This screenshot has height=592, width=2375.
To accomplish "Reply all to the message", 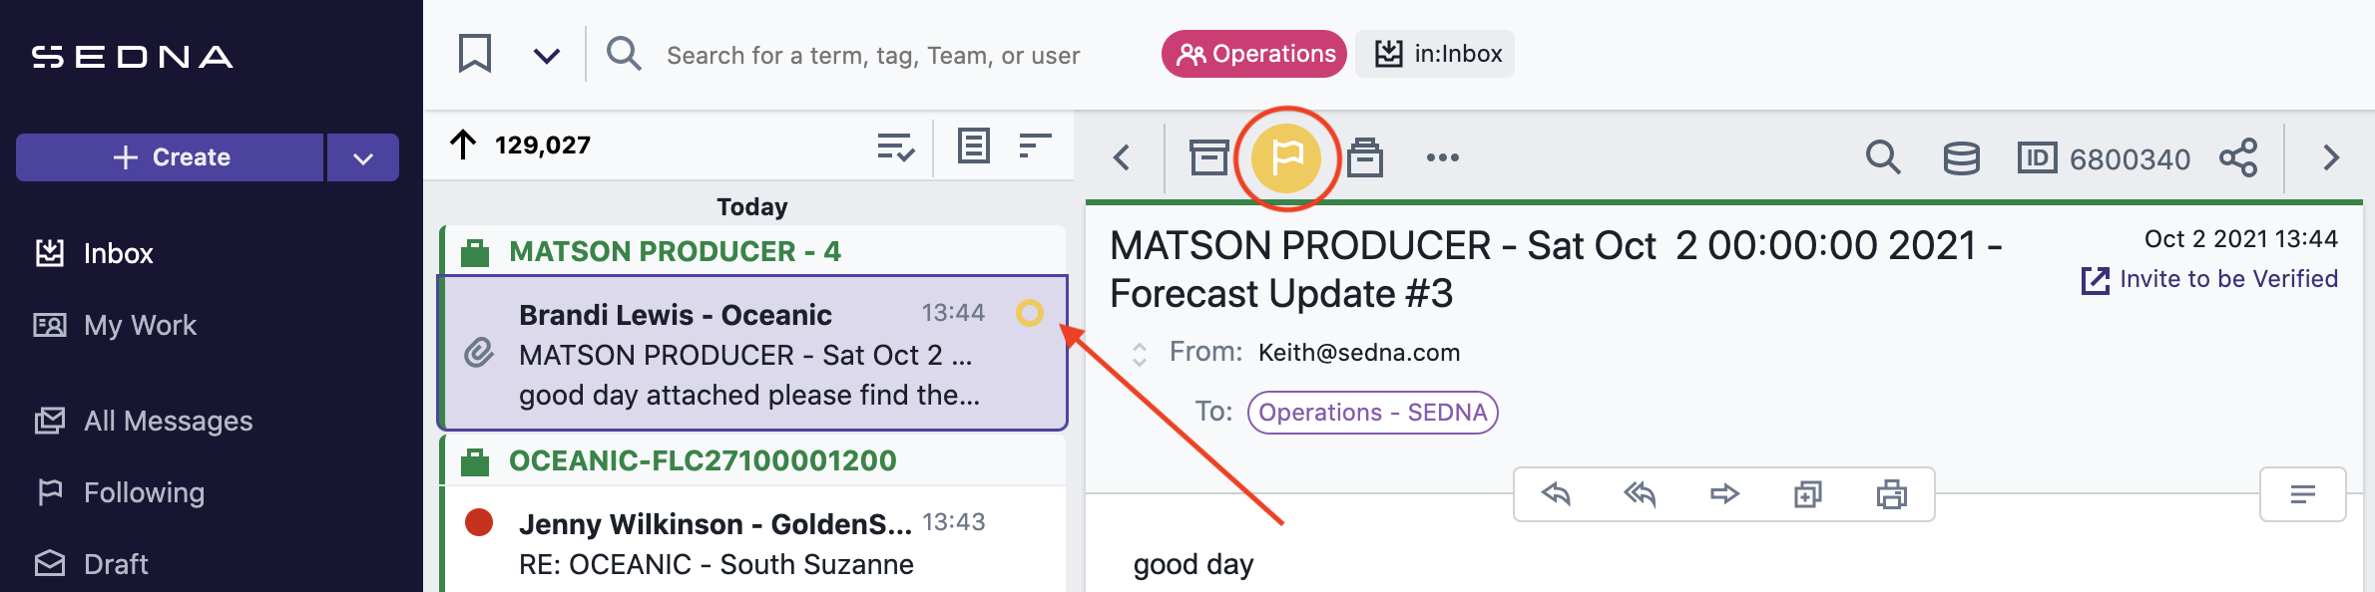I will pyautogui.click(x=1640, y=493).
